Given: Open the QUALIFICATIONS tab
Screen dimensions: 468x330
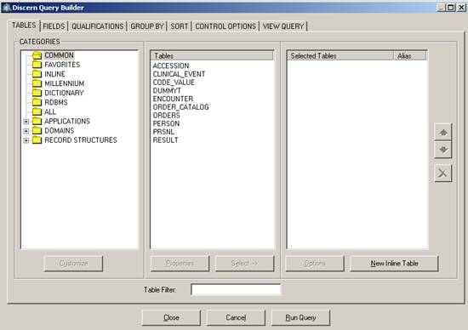Looking at the screenshot, I should 97,26.
